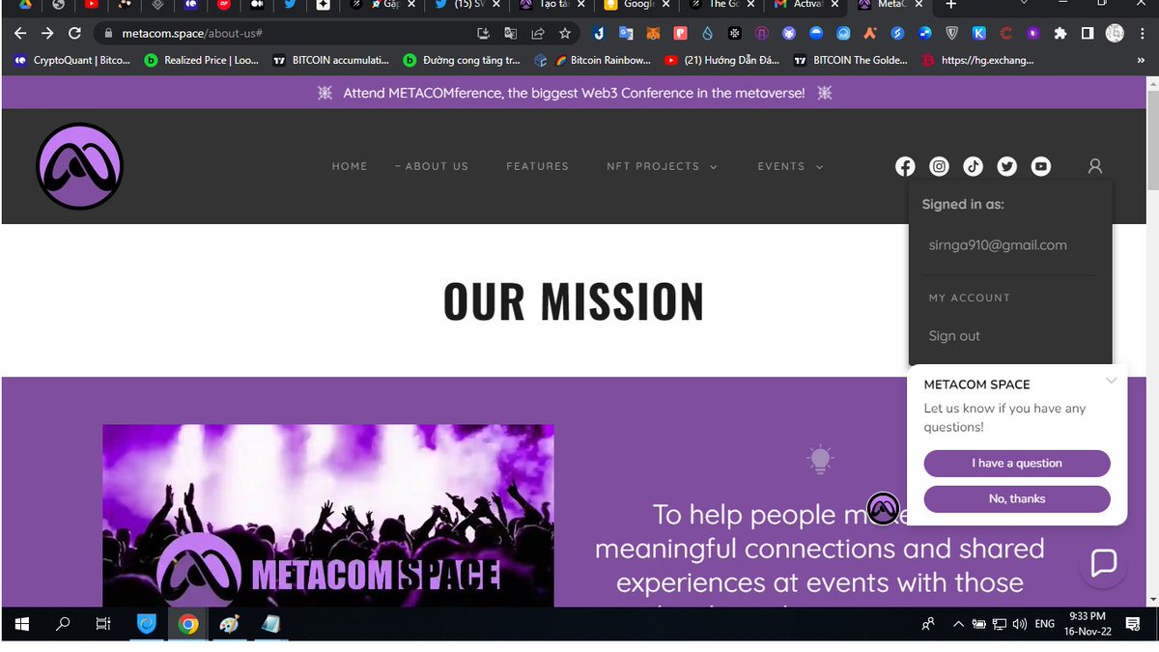1159x652 pixels.
Task: Click Sign out in the account menu
Action: click(x=954, y=336)
